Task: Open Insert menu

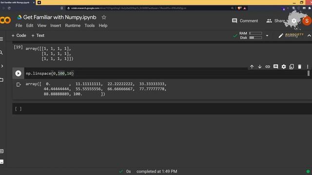Action: [56, 26]
